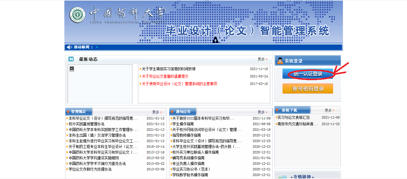Click the user avatar icon beside 系统登录
The width and height of the screenshot is (407, 179).
[280, 61]
